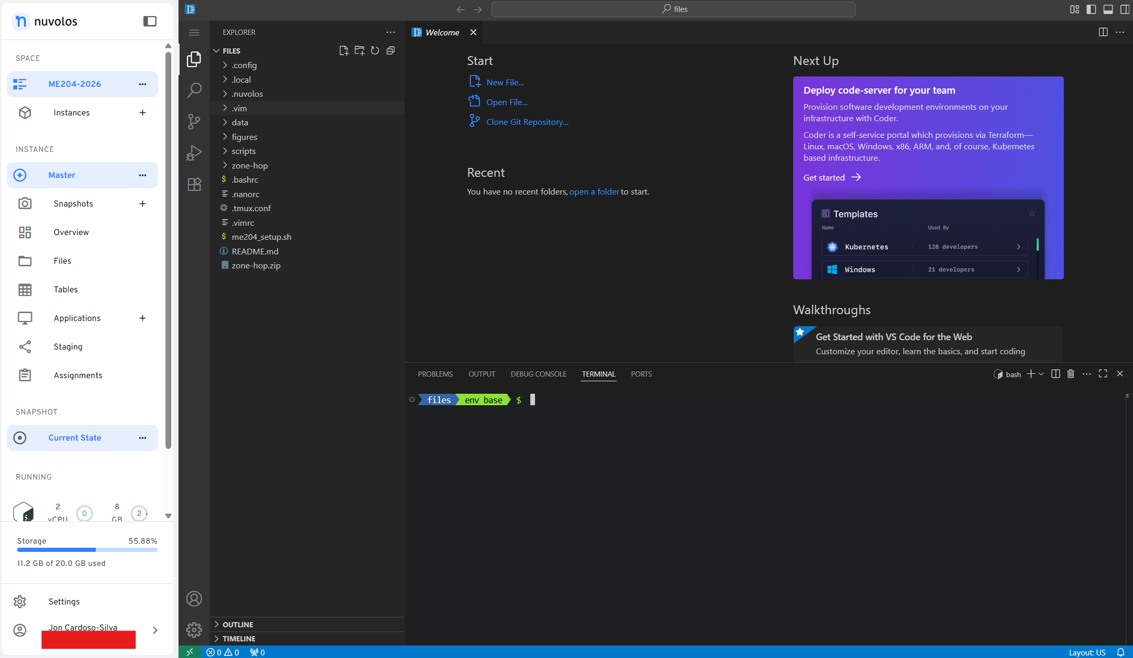Kill the terminal with trash icon

click(x=1071, y=374)
